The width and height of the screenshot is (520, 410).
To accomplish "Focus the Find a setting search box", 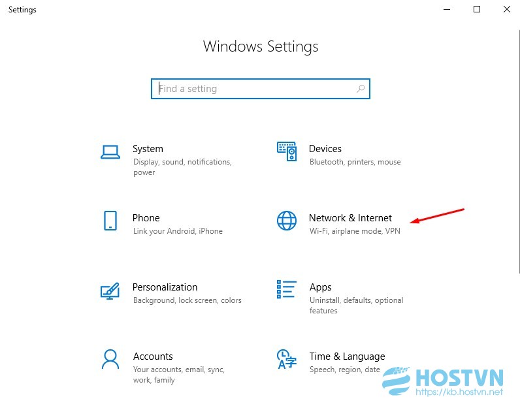I will [x=261, y=89].
